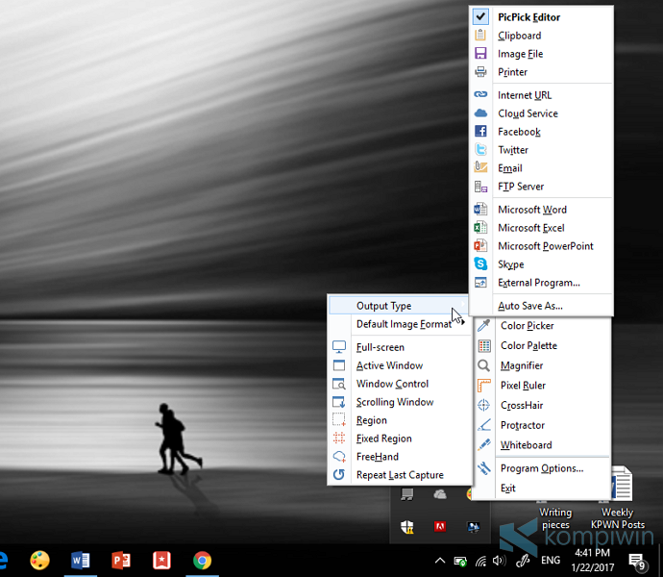Choose the Microsoft Excel icon
This screenshot has height=577, width=663.
(x=480, y=227)
